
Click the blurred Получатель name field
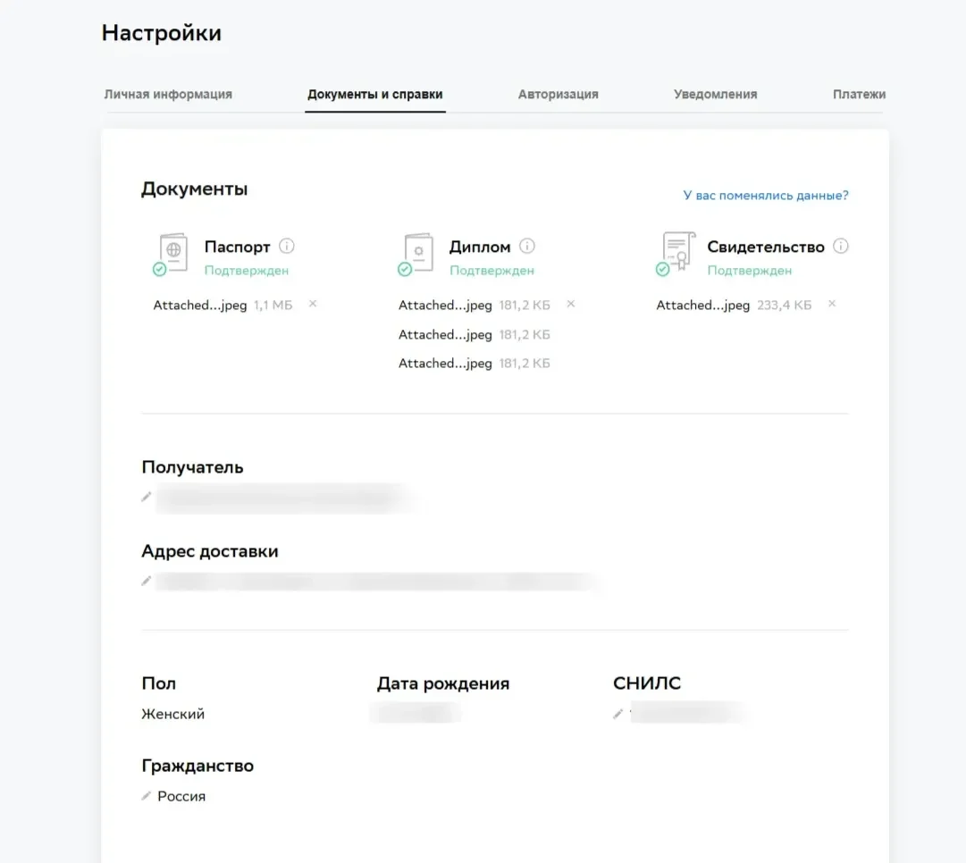pyautogui.click(x=283, y=498)
